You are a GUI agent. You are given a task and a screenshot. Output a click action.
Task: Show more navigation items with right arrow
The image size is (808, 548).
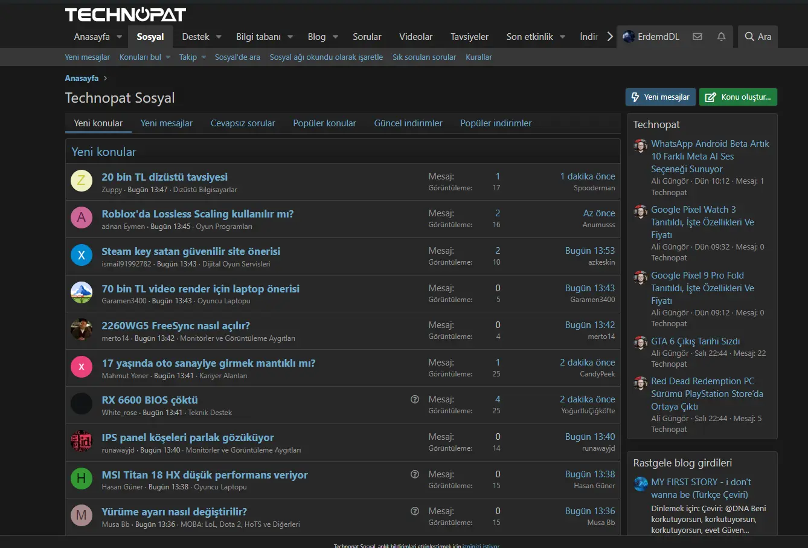coord(610,37)
